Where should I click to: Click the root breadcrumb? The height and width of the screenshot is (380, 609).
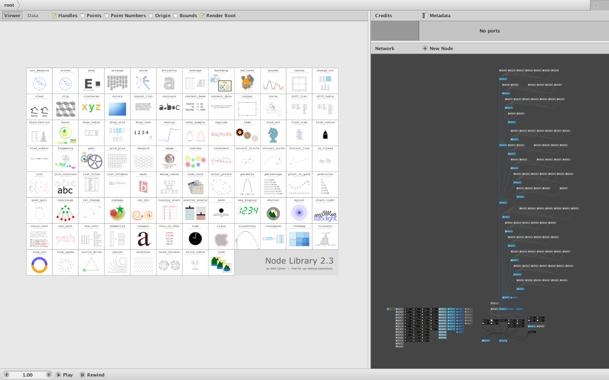9,5
